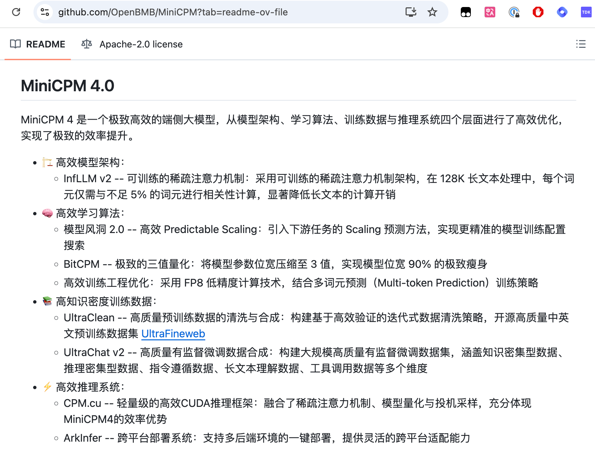Click the install app icon in address bar

click(411, 12)
